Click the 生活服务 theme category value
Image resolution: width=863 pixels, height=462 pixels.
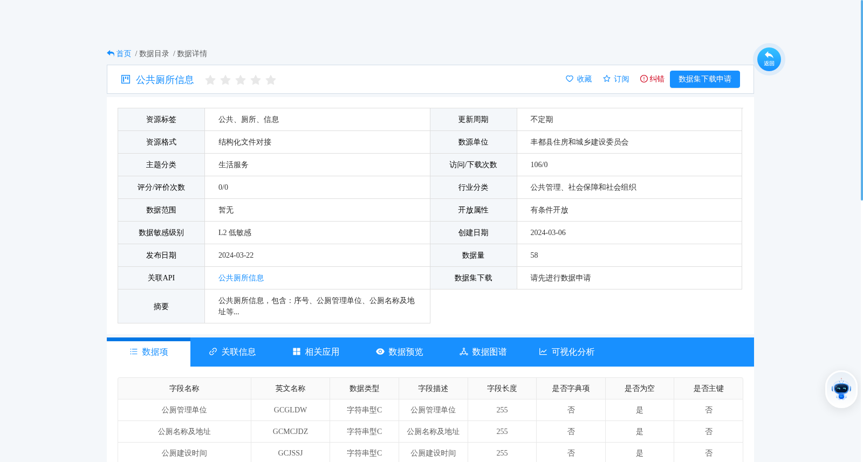tap(234, 165)
